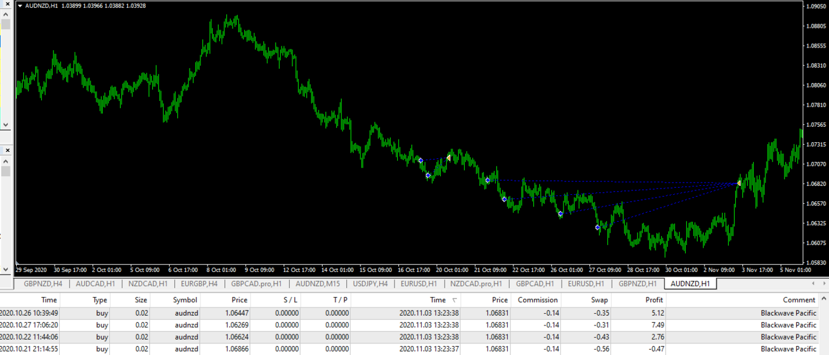Click the 1.05830 price axis label
This screenshot has height=355, width=829.
point(816,262)
